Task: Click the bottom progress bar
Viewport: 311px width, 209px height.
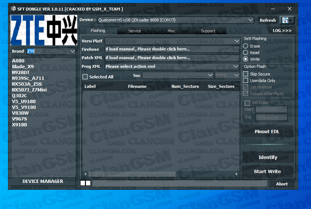Action: tap(180, 183)
